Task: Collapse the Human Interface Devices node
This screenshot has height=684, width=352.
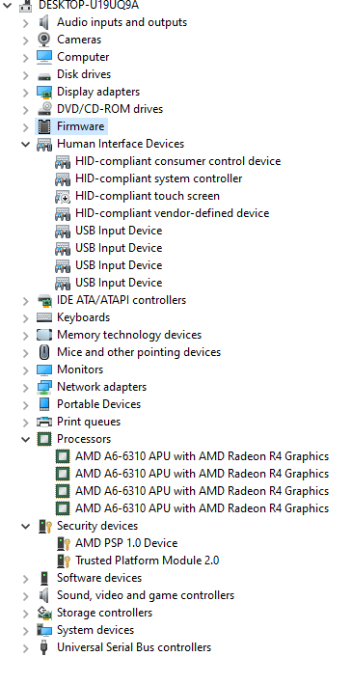Action: [x=25, y=145]
